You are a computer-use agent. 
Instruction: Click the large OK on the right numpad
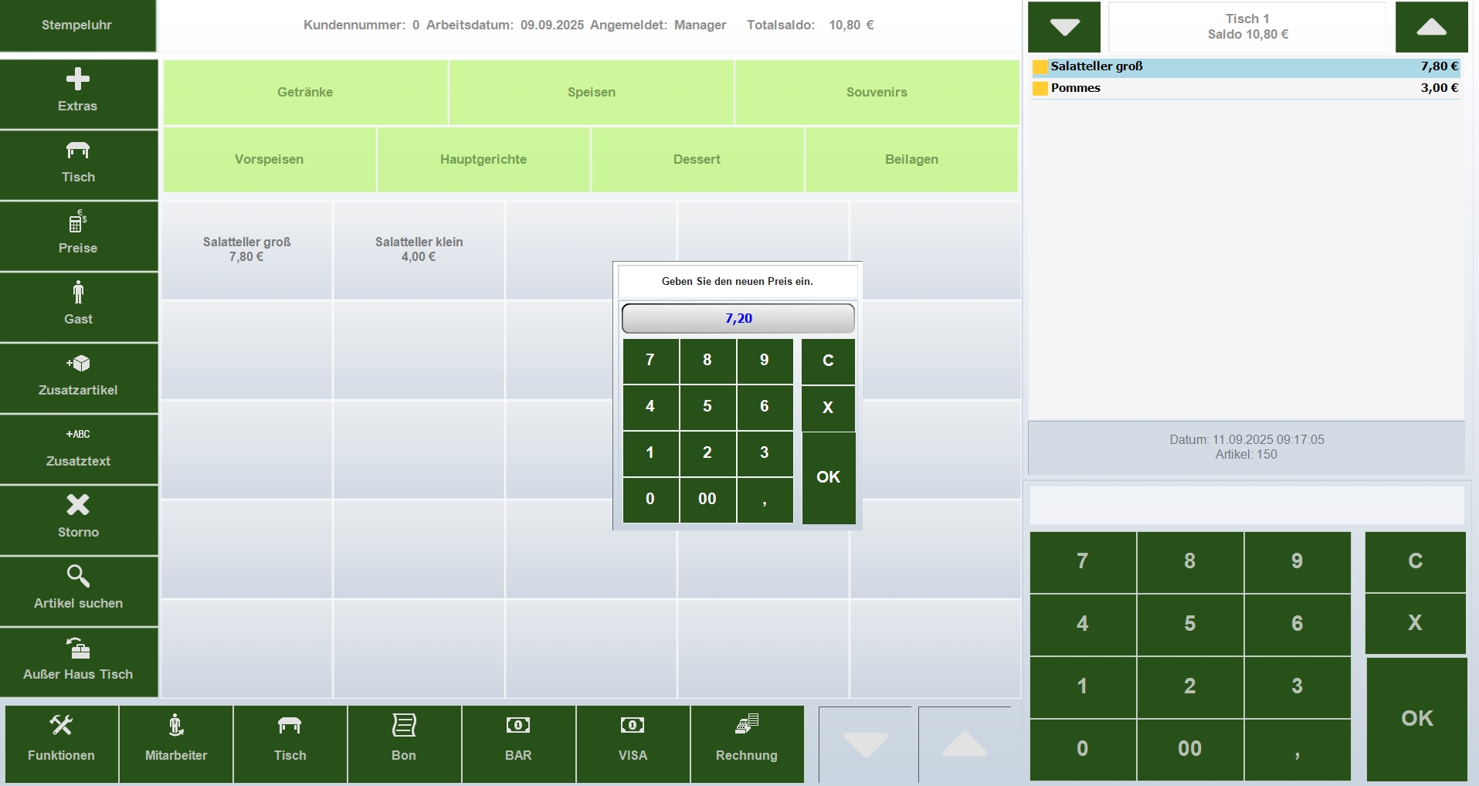pos(1416,719)
